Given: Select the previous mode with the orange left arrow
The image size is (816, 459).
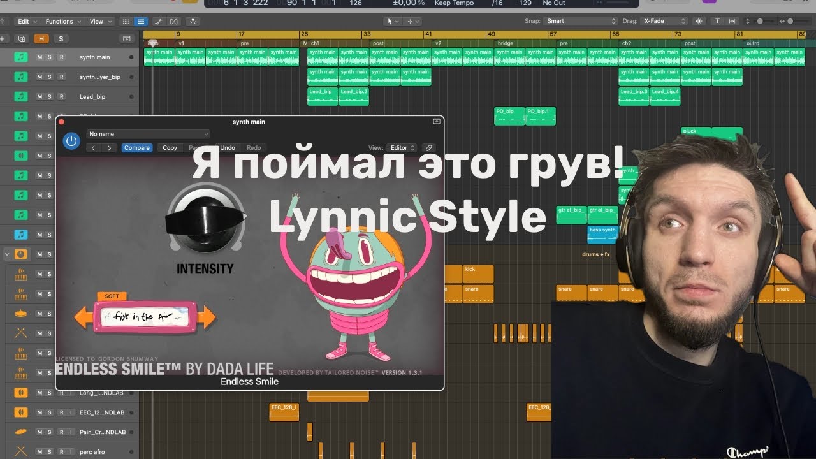Looking at the screenshot, I should (x=84, y=317).
